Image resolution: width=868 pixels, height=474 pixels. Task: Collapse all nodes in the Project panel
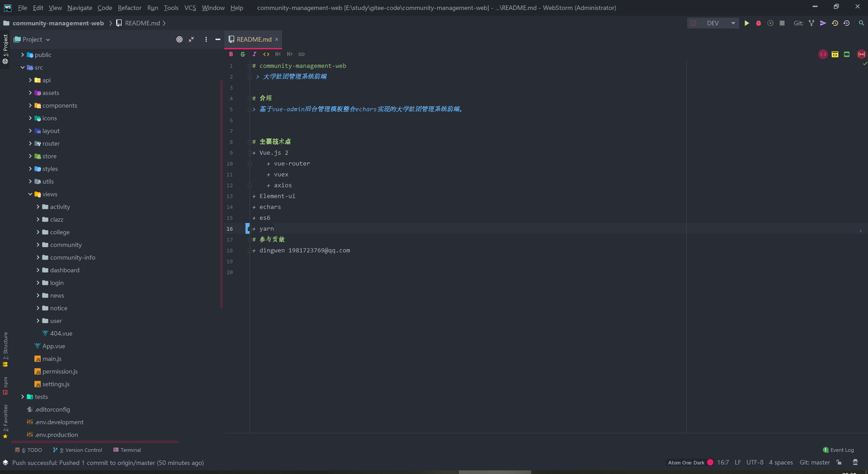[192, 39]
